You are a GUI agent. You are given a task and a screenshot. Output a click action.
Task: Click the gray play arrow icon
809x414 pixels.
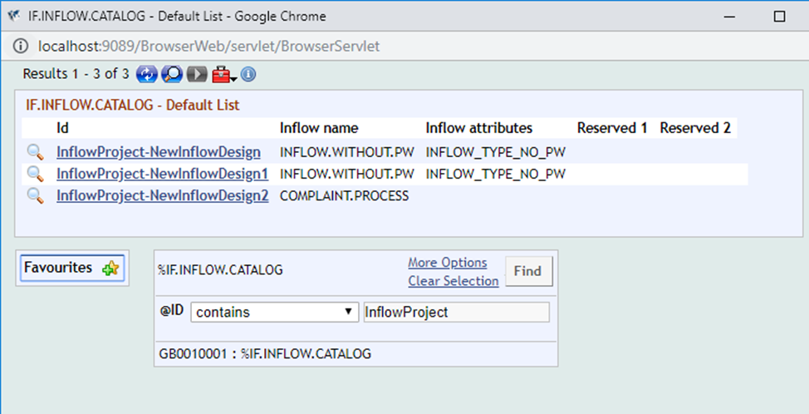tap(196, 75)
